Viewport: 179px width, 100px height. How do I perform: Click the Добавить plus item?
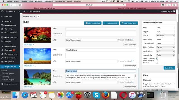pyautogui.click(x=35, y=11)
